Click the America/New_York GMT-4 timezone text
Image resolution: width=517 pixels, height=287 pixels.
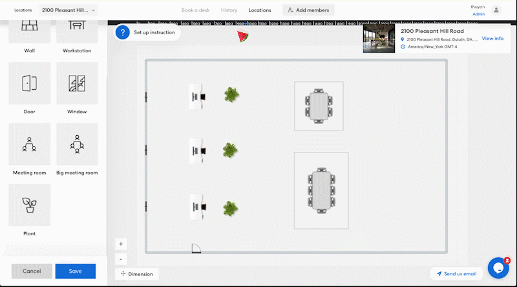click(432, 47)
